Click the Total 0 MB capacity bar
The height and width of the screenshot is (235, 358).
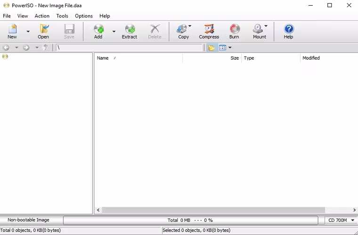pyautogui.click(x=191, y=220)
